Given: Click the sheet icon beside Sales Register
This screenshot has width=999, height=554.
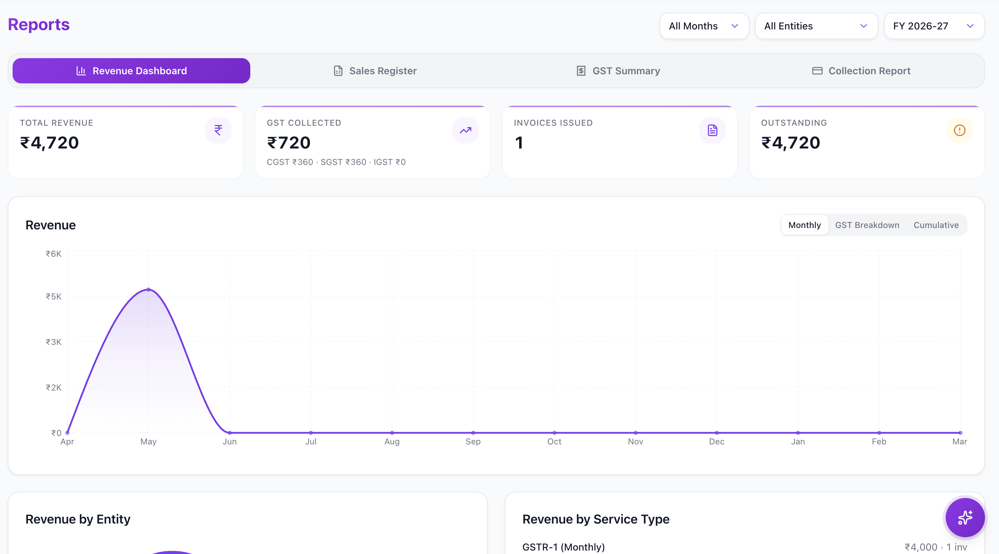Looking at the screenshot, I should pyautogui.click(x=338, y=70).
